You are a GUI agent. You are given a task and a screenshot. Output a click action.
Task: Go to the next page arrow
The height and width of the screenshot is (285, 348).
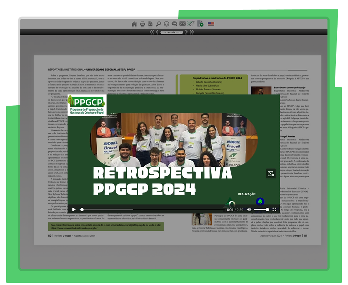(187, 32)
